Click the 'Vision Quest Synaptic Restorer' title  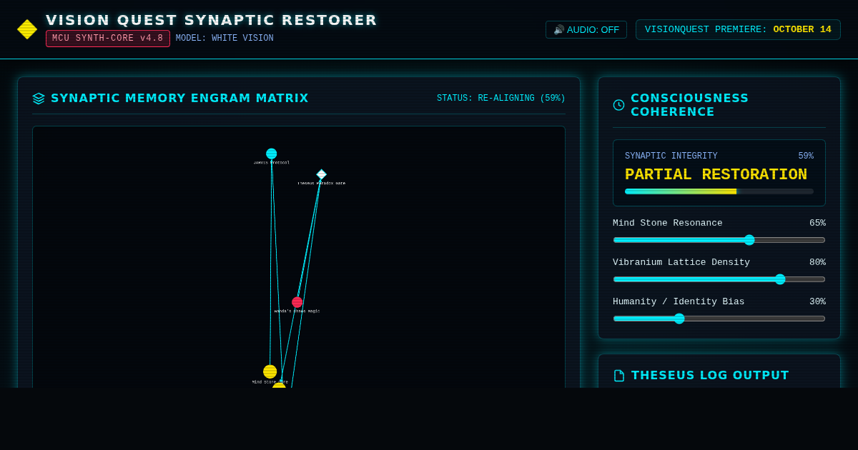212,20
